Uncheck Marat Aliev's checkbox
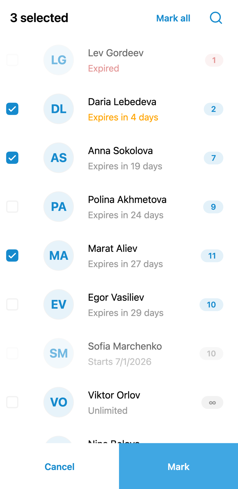This screenshot has height=489, width=238. pos(12,256)
